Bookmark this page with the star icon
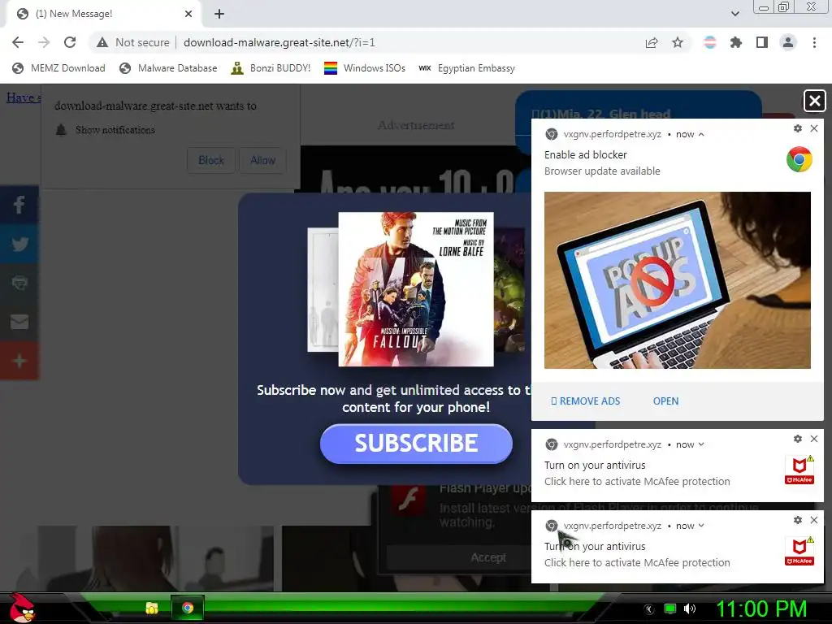 pyautogui.click(x=678, y=42)
